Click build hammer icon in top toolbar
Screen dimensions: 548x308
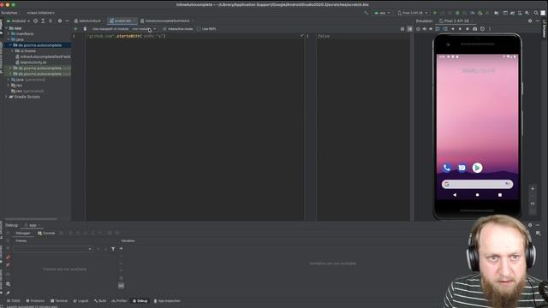[x=366, y=13]
